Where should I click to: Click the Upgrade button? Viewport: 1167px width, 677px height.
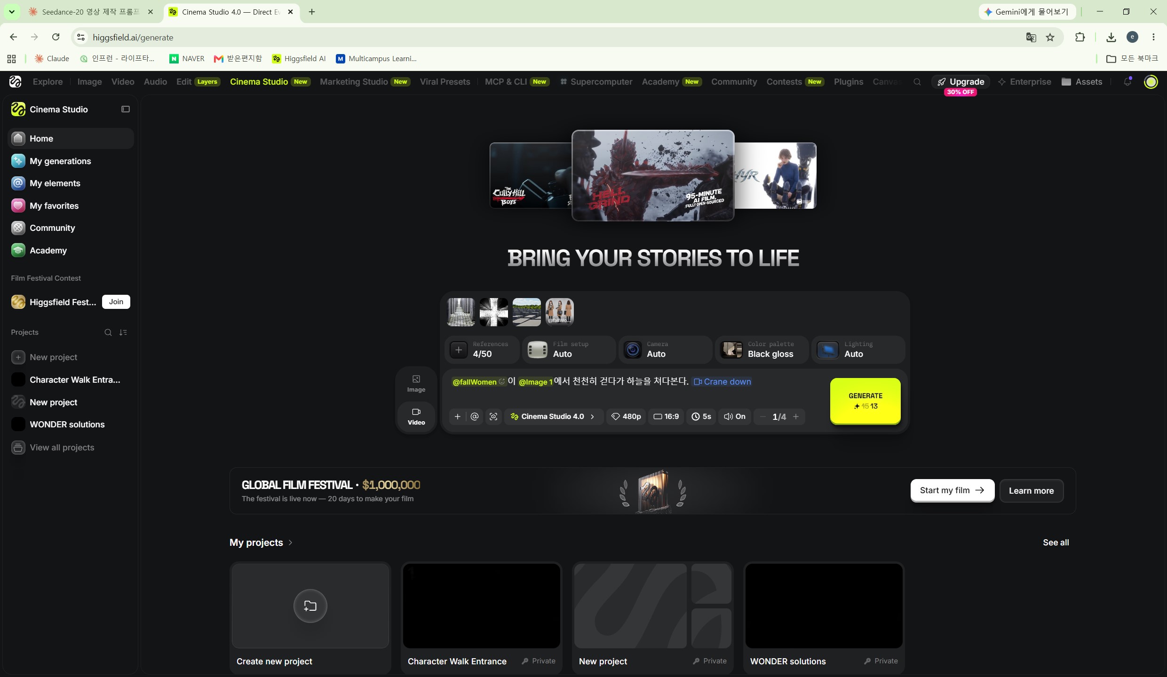click(961, 82)
